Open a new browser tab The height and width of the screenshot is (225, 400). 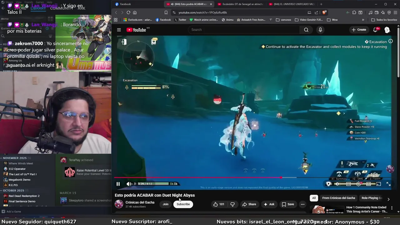click(321, 4)
